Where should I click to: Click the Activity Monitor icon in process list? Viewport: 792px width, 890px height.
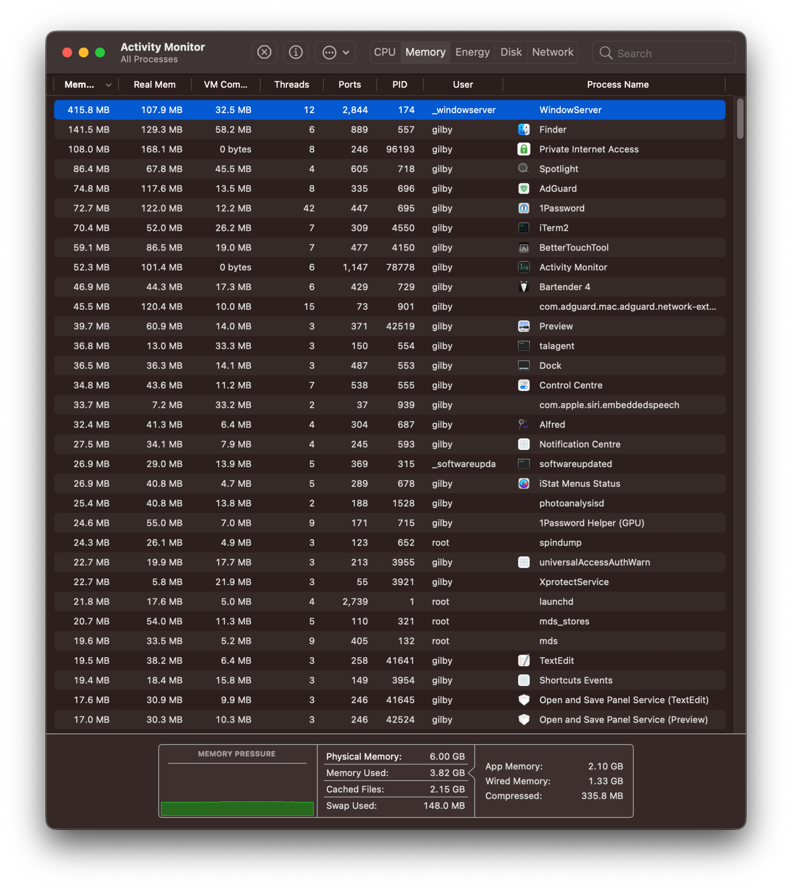[524, 267]
